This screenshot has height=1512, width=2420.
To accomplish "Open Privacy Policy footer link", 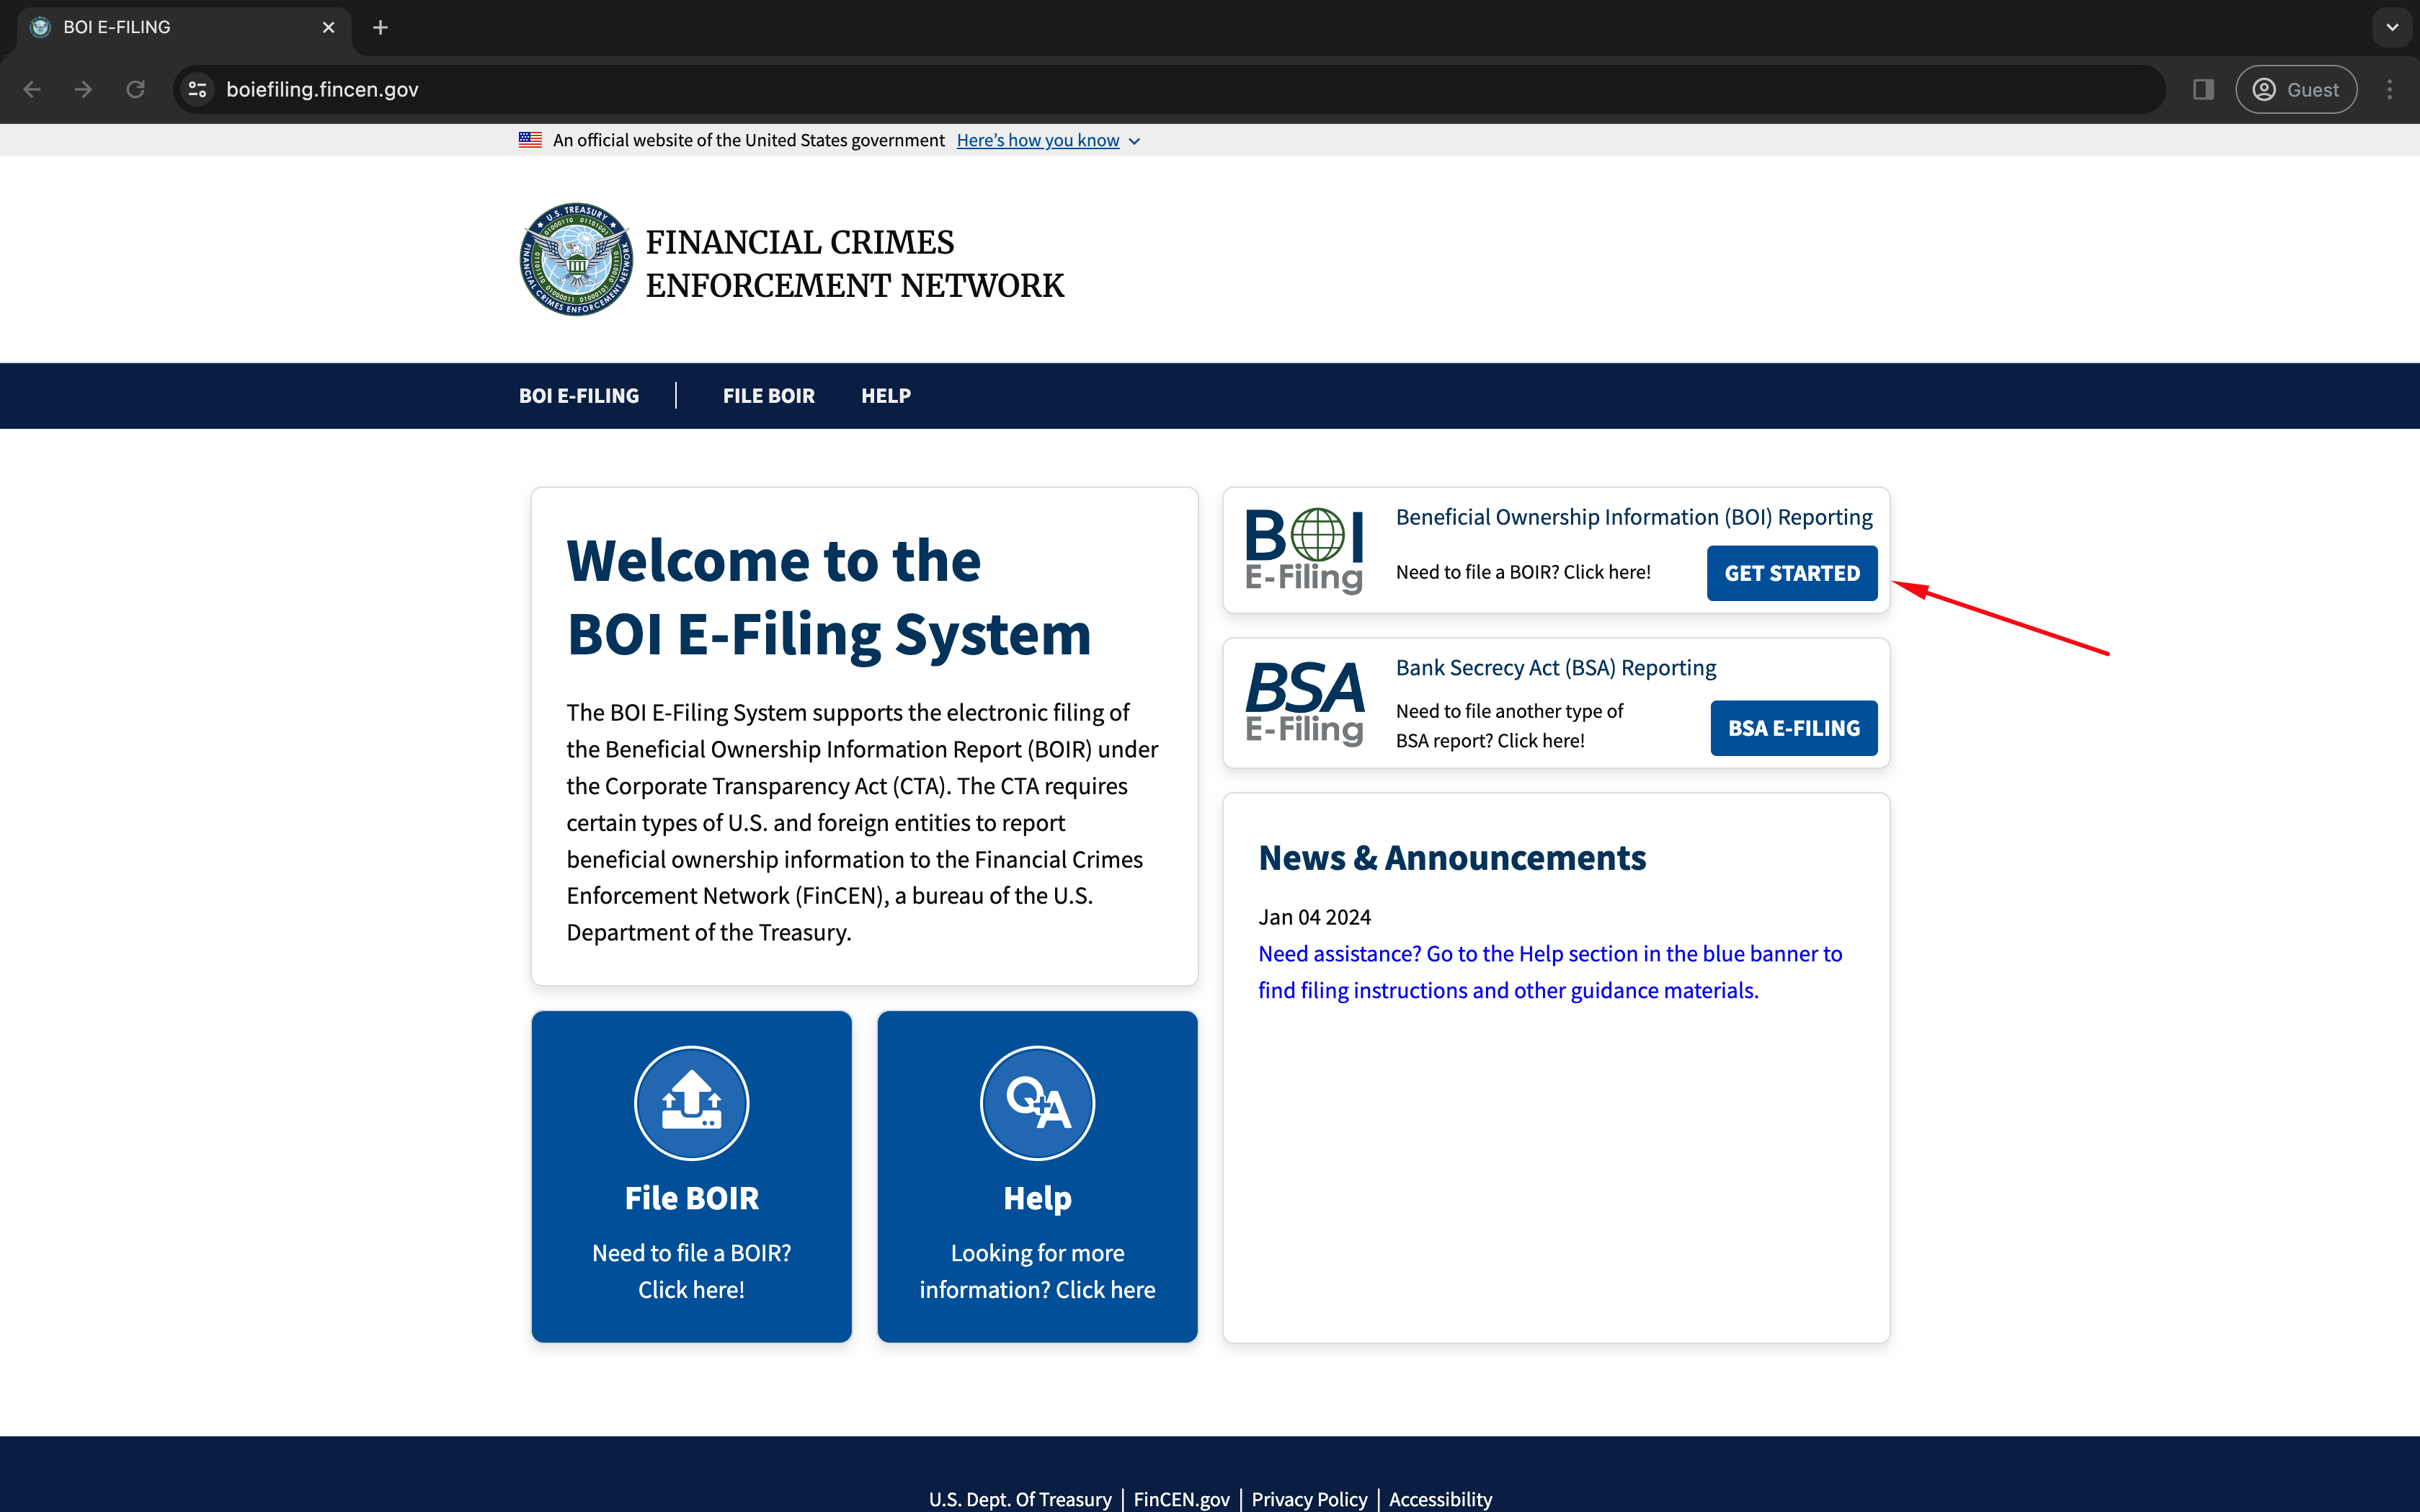I will click(x=1309, y=1499).
